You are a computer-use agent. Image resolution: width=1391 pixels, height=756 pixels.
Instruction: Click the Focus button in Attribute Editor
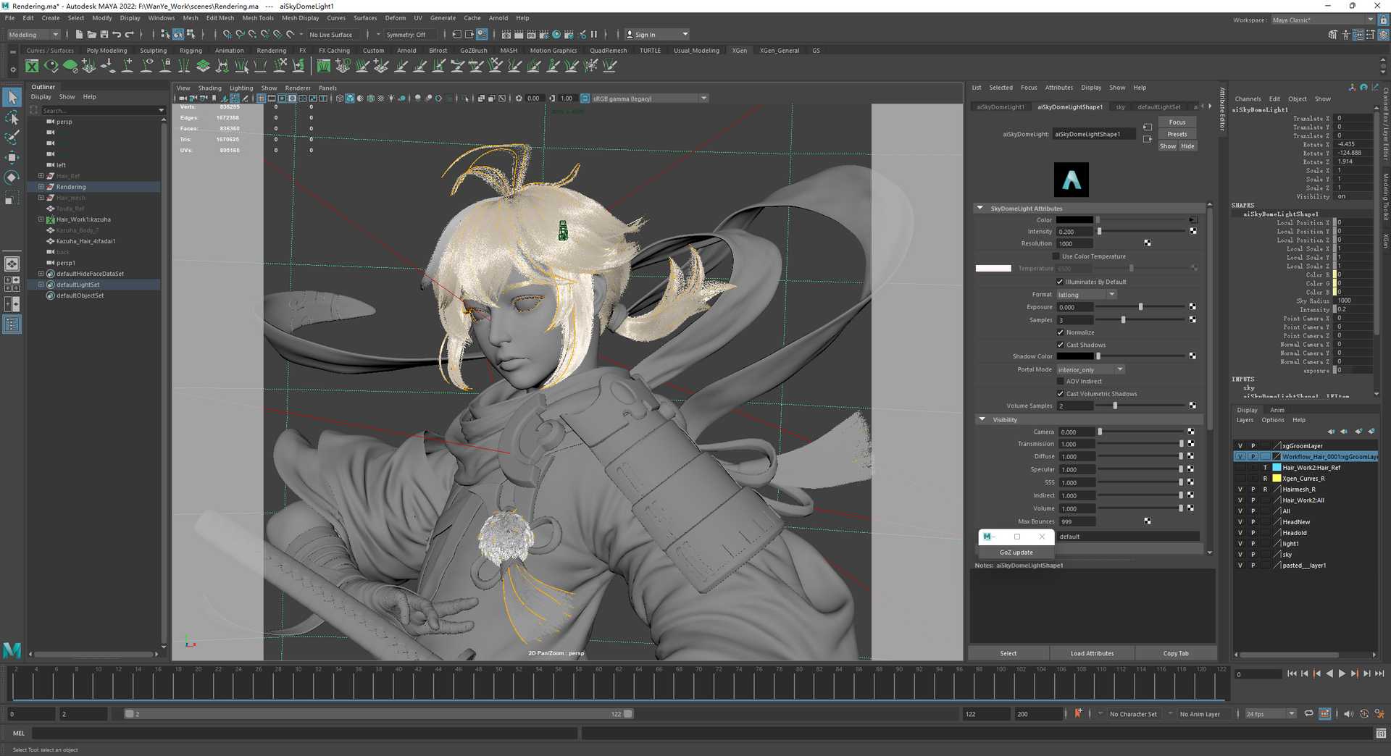point(1177,122)
